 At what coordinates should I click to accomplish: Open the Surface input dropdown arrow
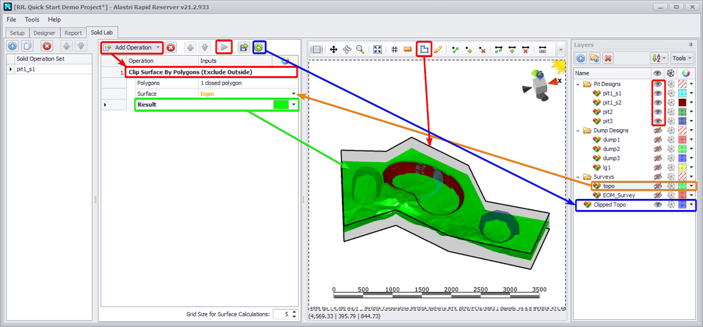[294, 94]
